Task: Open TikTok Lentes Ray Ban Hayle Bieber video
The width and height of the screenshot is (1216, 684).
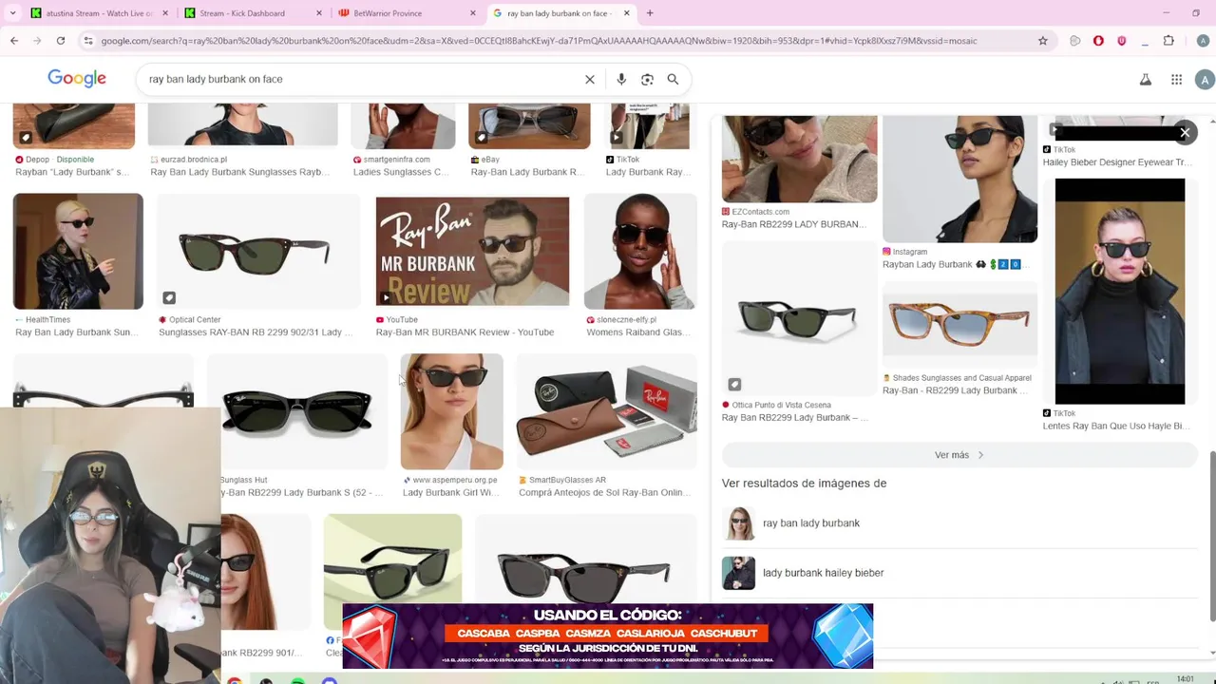Action: 1119,292
